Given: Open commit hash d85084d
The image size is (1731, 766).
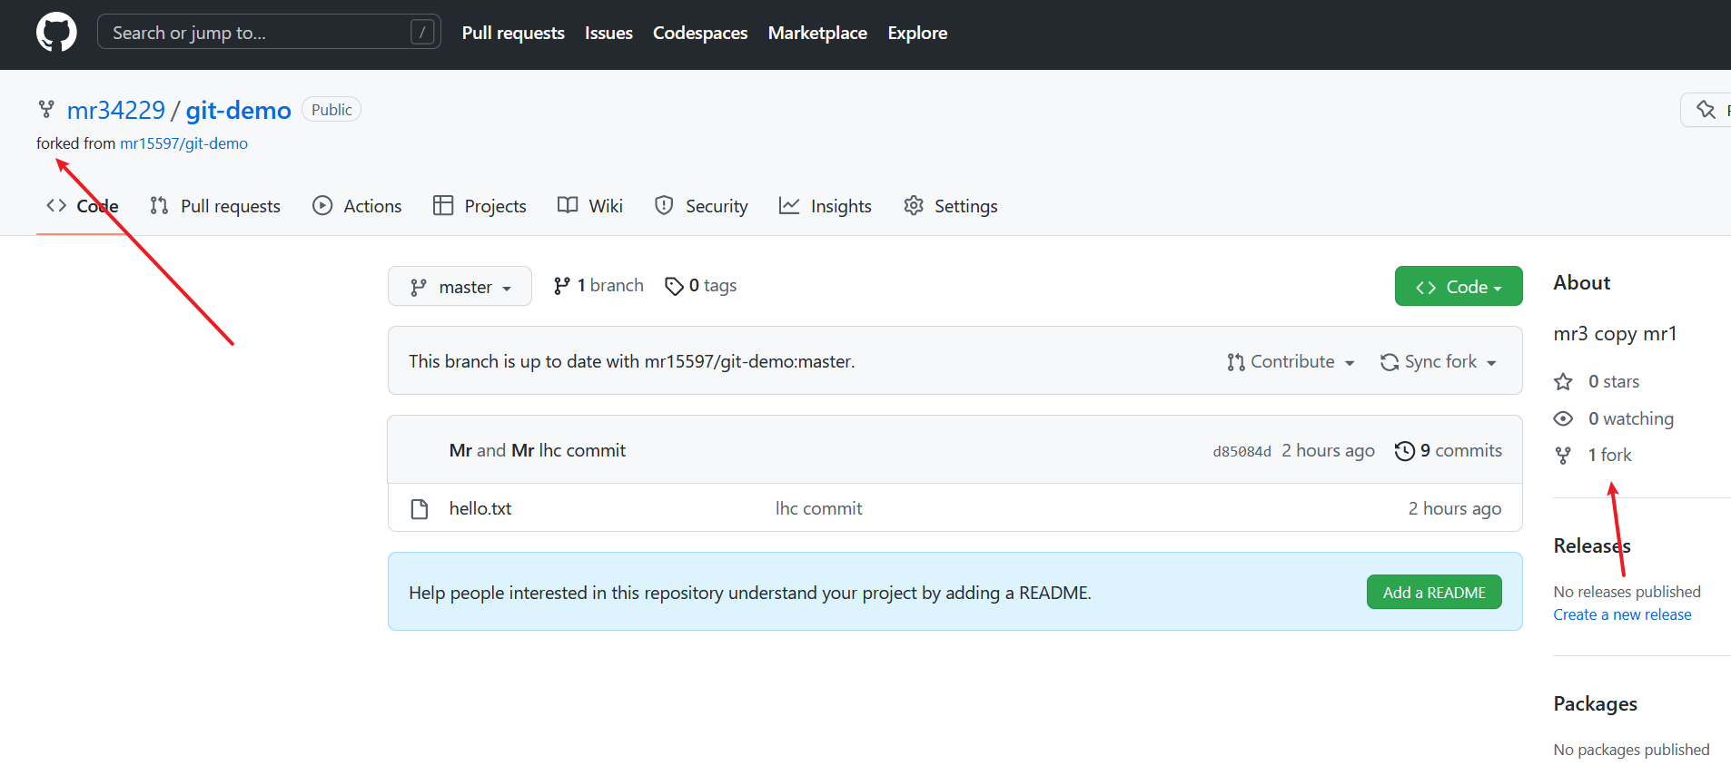Looking at the screenshot, I should click(1241, 451).
